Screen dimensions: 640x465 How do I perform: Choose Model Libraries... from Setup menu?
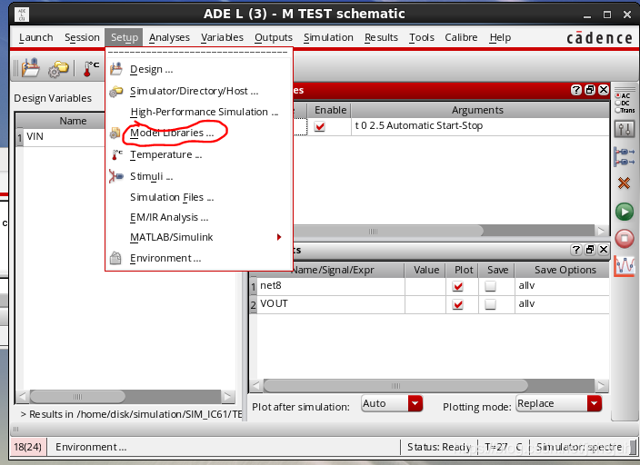click(x=200, y=133)
